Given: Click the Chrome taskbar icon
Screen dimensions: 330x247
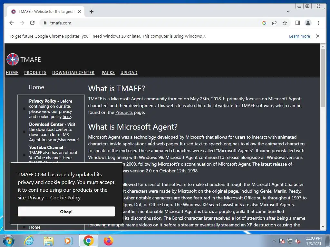Looking at the screenshot, I should 88,241.
